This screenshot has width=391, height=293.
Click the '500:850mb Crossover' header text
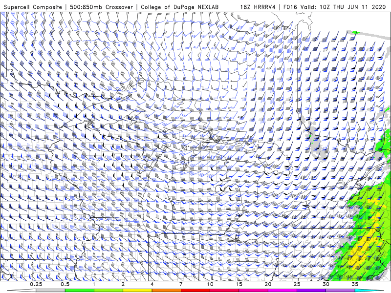(101, 7)
